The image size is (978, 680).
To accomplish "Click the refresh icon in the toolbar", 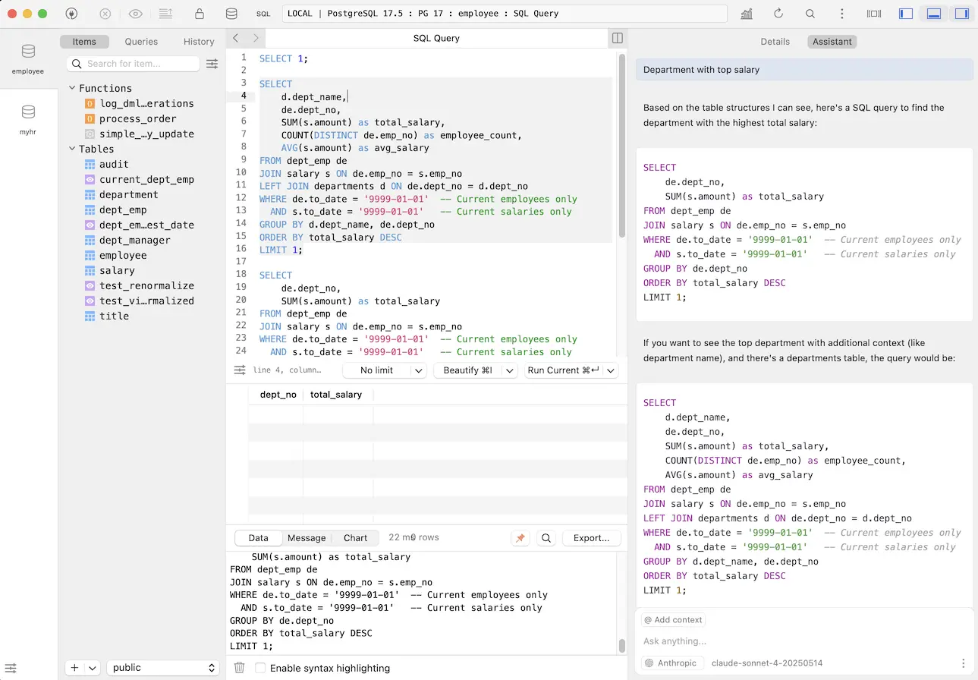I will (778, 14).
